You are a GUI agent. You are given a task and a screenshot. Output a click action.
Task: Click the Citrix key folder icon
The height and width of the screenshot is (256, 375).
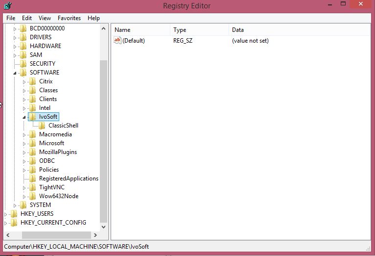[33, 81]
